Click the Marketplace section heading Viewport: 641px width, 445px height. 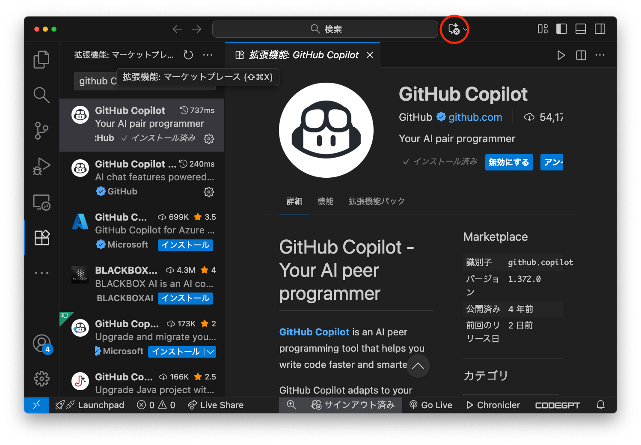496,237
